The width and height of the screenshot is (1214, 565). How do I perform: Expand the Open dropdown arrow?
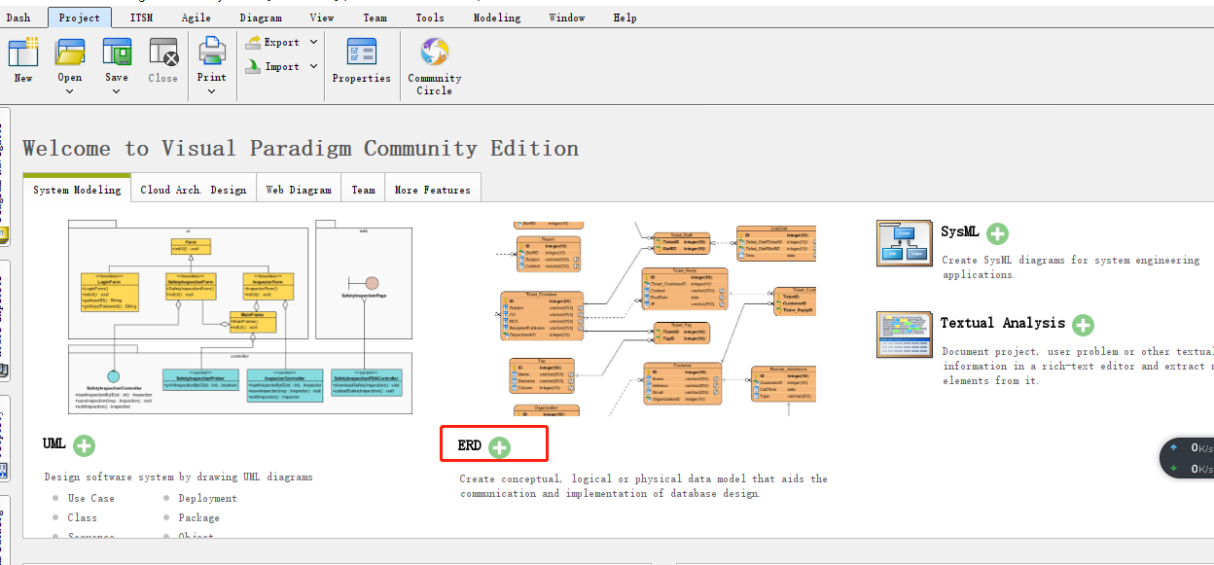click(x=70, y=91)
